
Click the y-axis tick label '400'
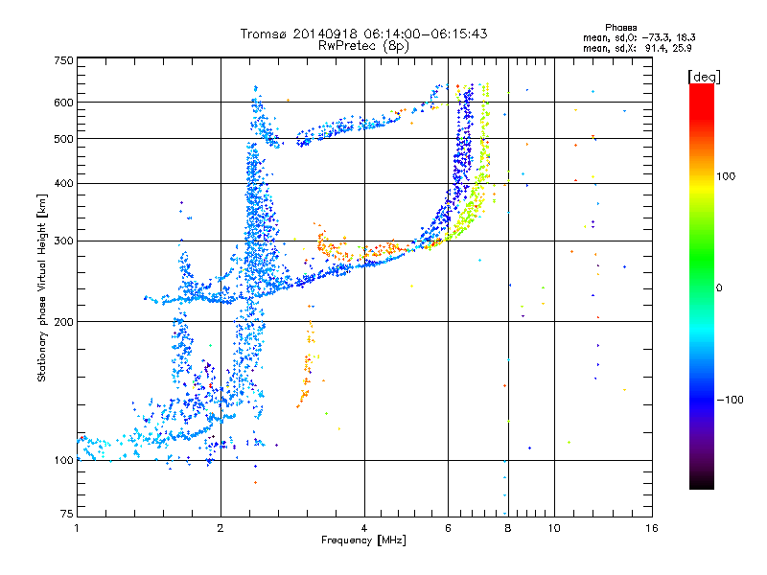(63, 183)
